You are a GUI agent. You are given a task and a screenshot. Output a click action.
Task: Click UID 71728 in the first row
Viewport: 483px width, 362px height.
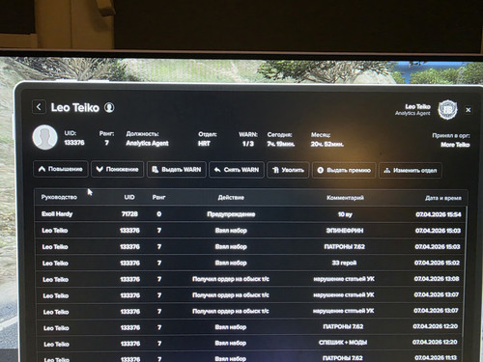click(x=129, y=214)
